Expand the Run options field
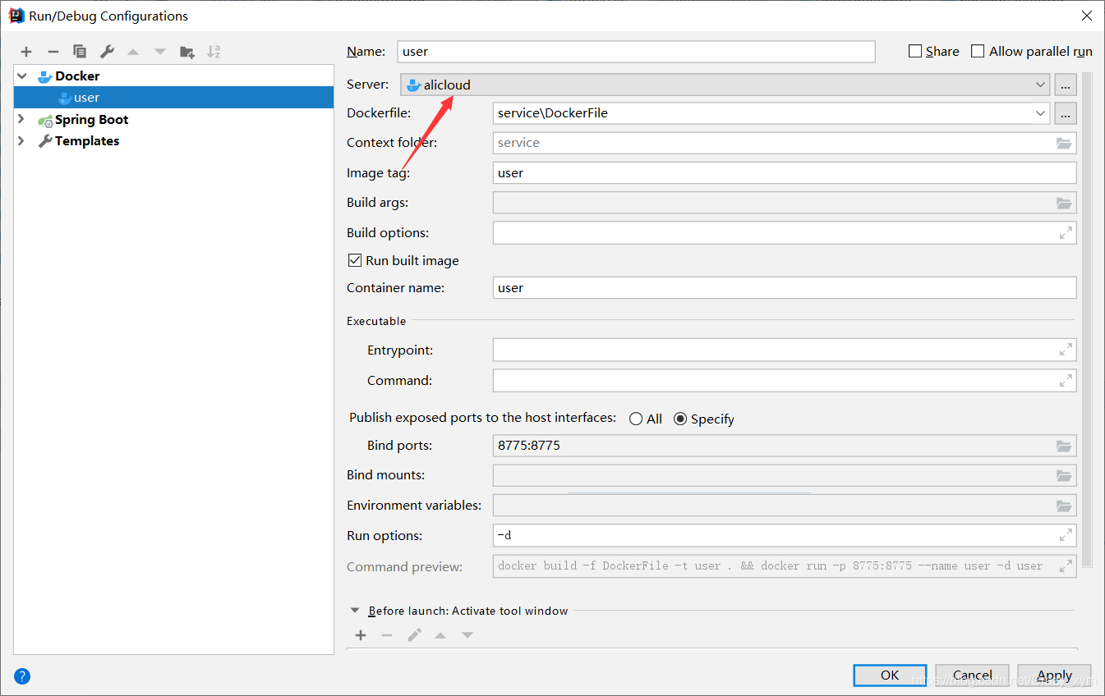This screenshot has width=1105, height=696. tap(1066, 536)
